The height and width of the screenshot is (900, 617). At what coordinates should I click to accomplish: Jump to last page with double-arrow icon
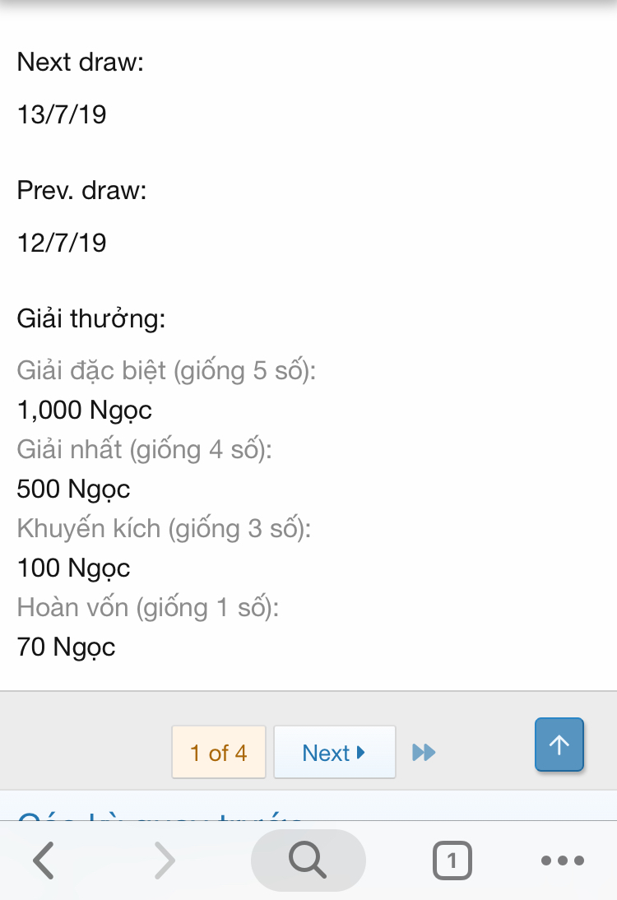(x=424, y=752)
